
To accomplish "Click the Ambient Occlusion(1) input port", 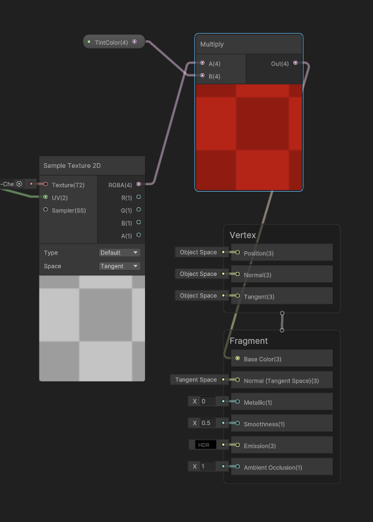I will click(238, 466).
